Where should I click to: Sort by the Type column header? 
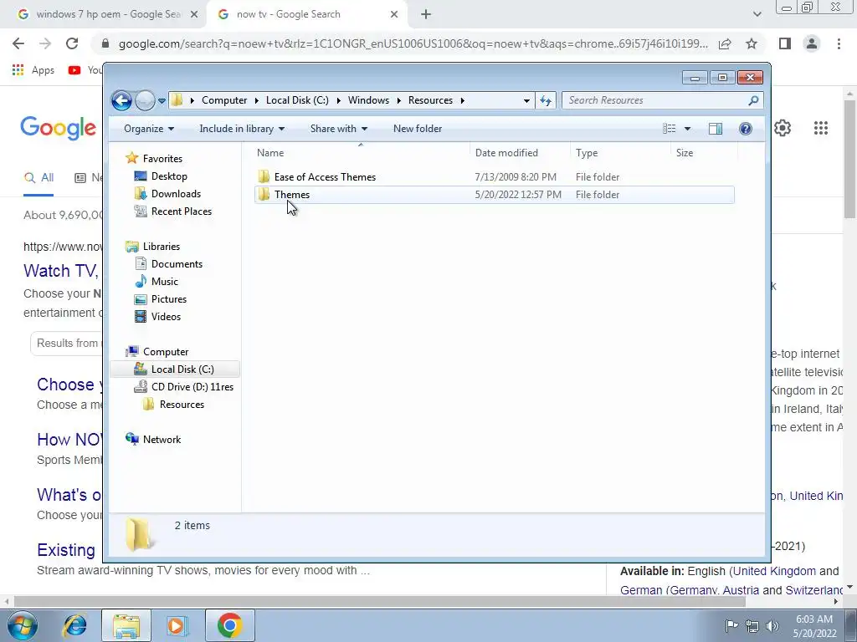(x=620, y=153)
